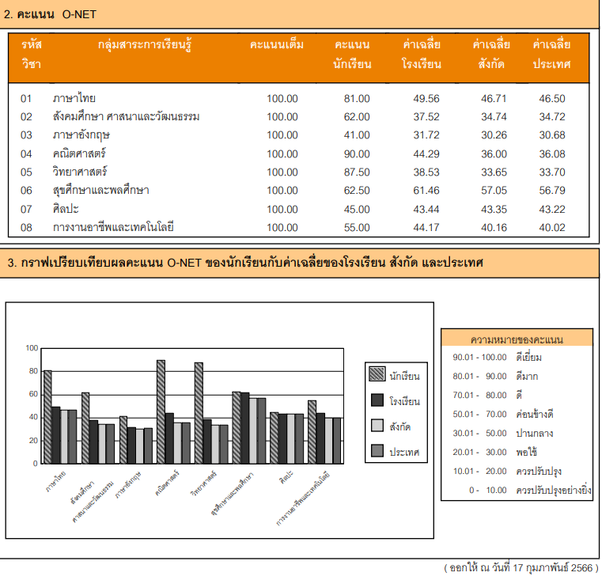Click the light 'สังกัด' legend swatch
The image size is (602, 580).
(x=377, y=425)
